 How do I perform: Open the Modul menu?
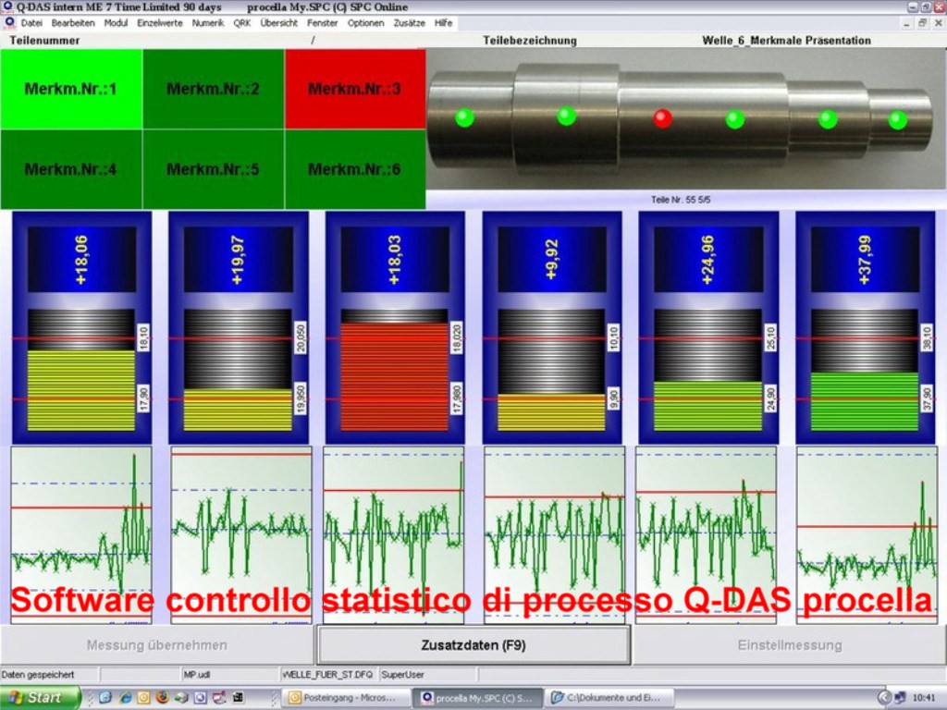pos(116,23)
